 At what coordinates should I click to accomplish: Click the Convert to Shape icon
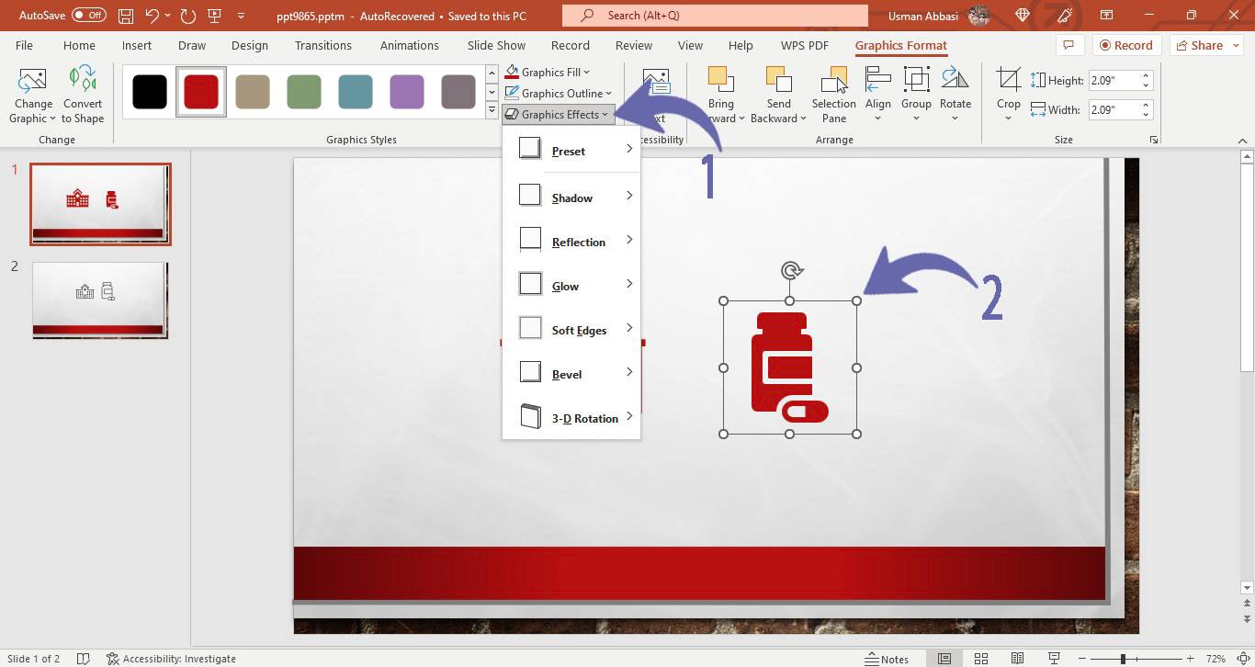83,80
